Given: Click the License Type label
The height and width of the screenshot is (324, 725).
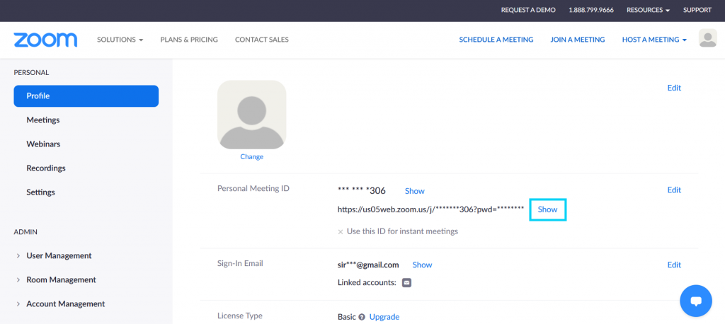Looking at the screenshot, I should point(240,316).
